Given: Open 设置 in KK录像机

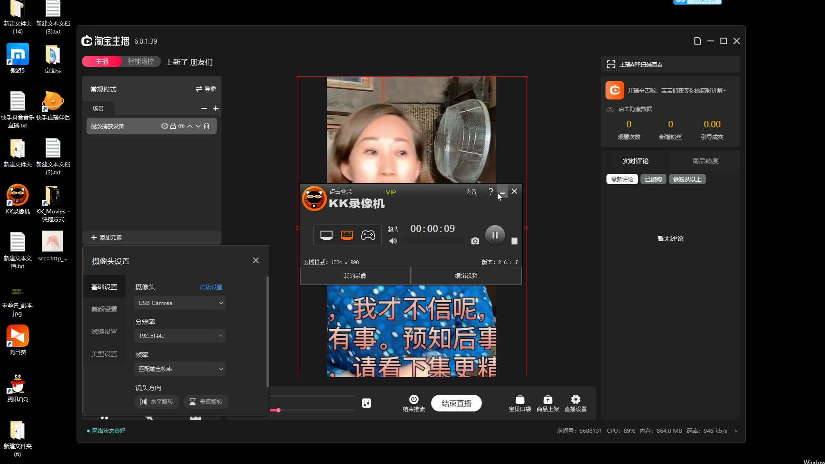Looking at the screenshot, I should pos(472,192).
